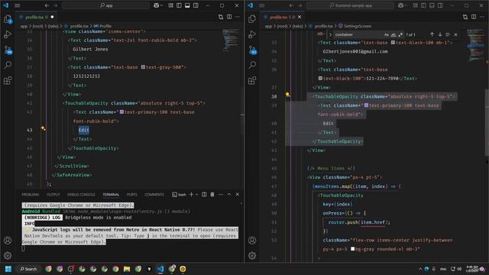
Task: Close the find widget
Action: (456, 34)
